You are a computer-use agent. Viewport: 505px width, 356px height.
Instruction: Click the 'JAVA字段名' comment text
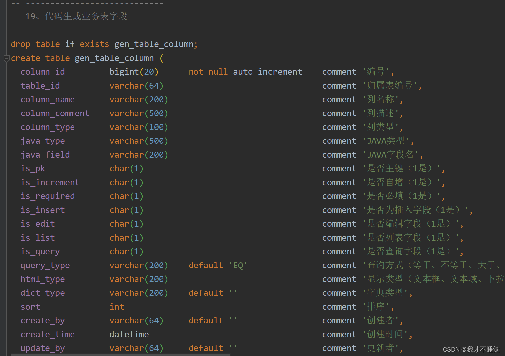tap(392, 155)
